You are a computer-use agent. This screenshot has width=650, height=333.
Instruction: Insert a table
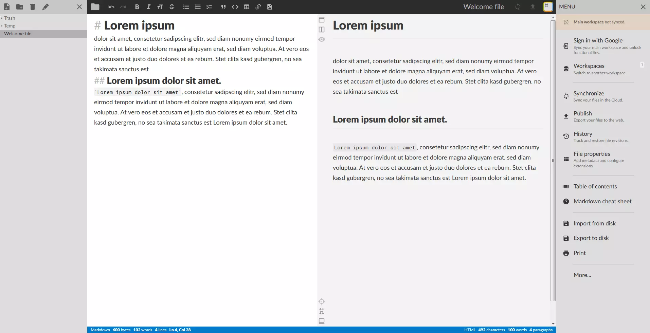[x=247, y=7]
